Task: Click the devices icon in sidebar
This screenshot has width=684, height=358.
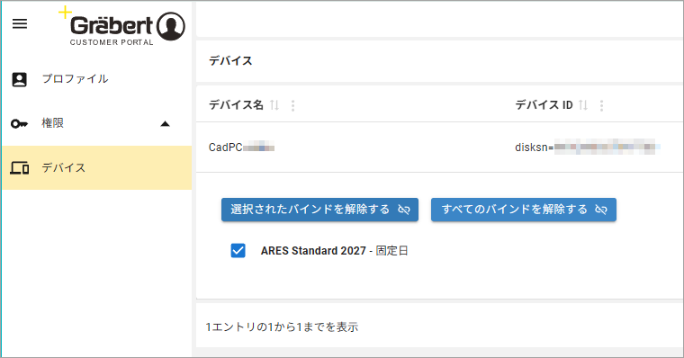Action: coord(20,168)
